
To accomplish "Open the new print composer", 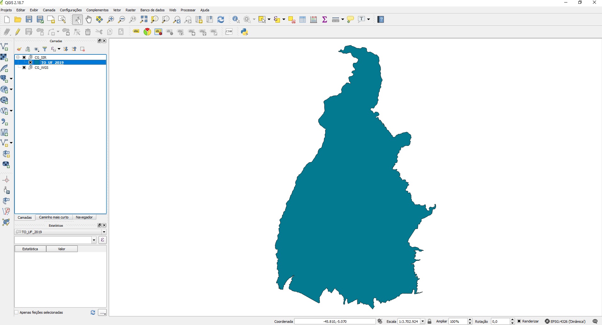I will [x=51, y=19].
